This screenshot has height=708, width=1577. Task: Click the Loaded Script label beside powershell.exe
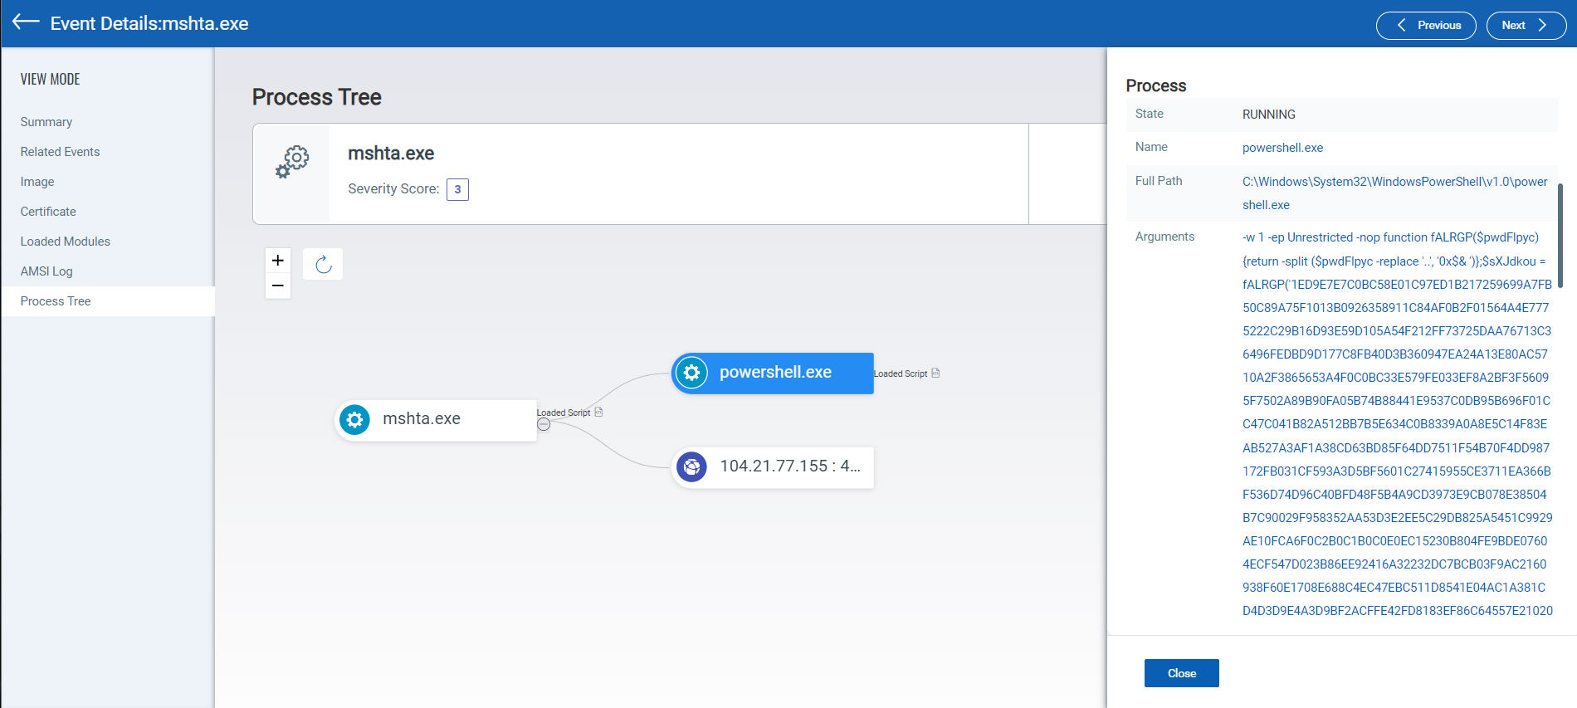click(901, 374)
